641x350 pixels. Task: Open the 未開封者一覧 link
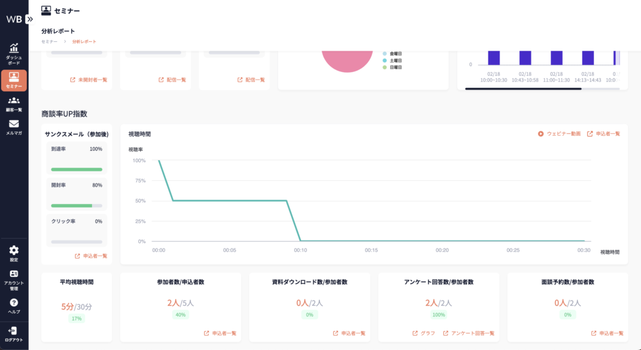click(x=89, y=80)
